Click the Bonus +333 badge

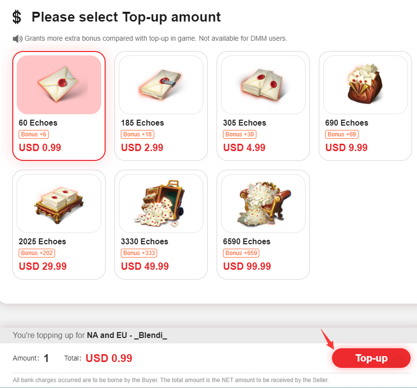(x=139, y=253)
